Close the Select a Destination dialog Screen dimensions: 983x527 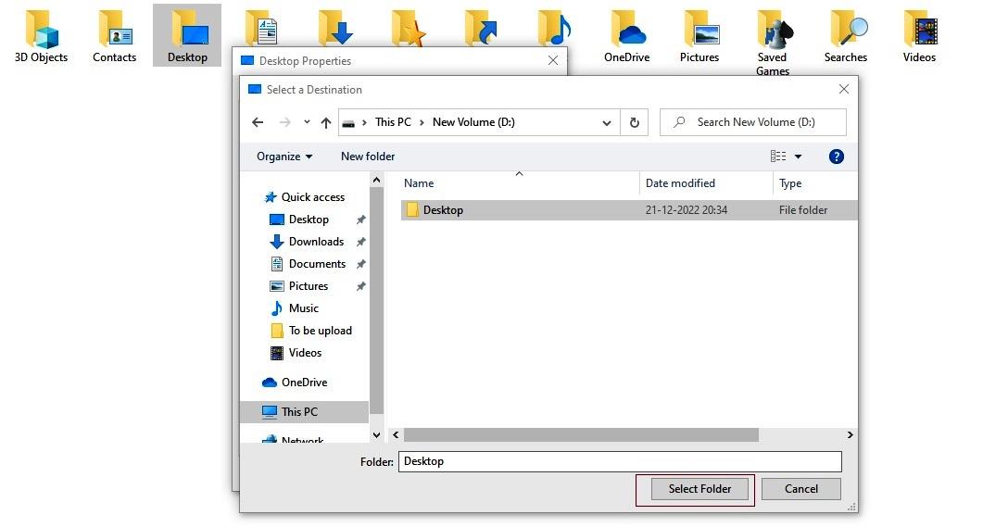point(844,90)
